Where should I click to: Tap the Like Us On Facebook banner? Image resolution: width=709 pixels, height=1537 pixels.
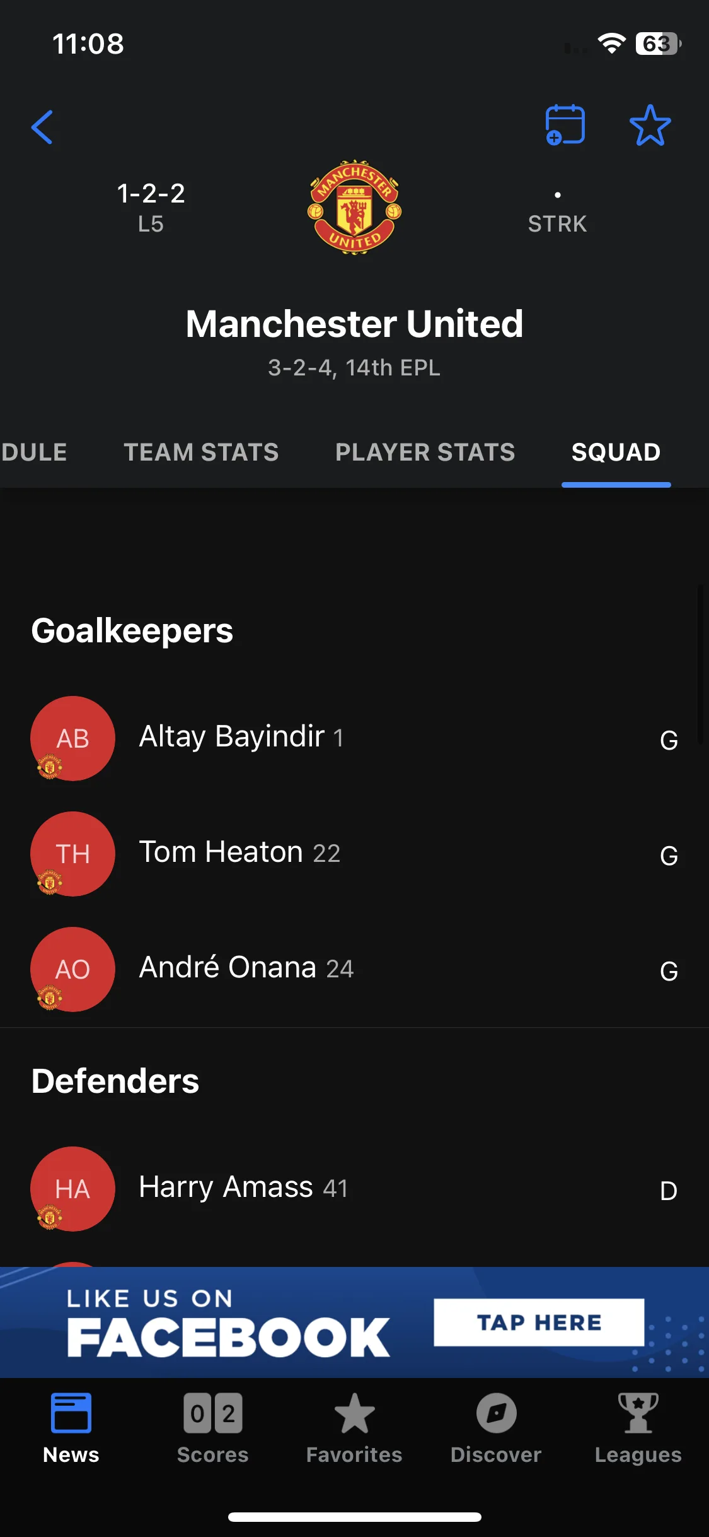[354, 1322]
